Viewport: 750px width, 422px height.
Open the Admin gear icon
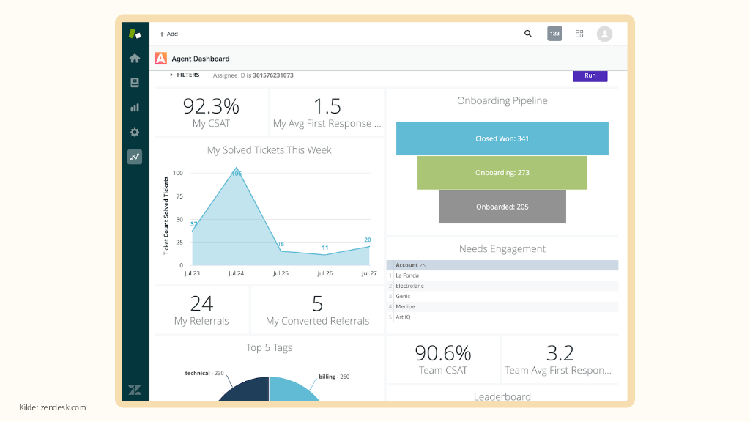(135, 133)
